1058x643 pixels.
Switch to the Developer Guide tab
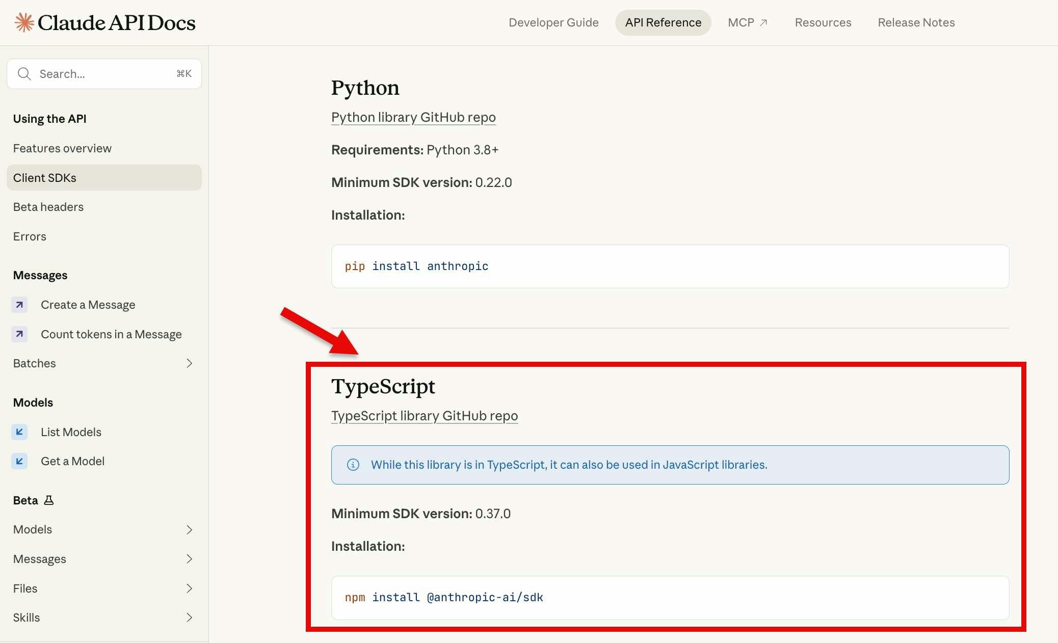coord(553,22)
